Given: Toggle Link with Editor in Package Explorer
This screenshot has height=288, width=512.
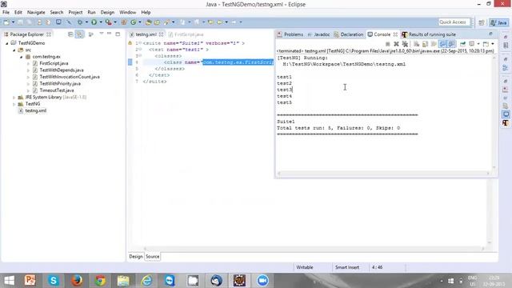Looking at the screenshot, I should pos(79,34).
